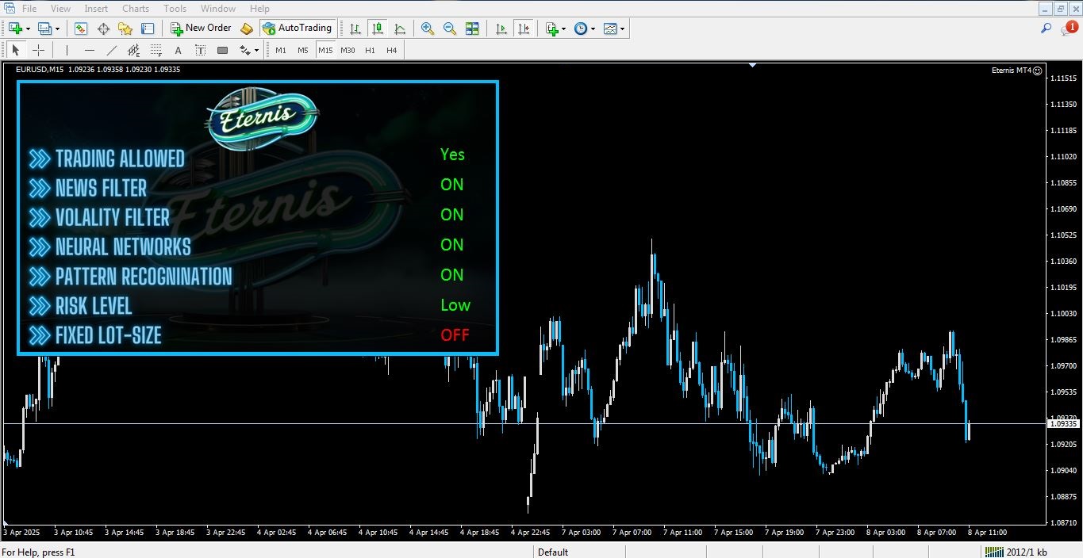Image resolution: width=1083 pixels, height=558 pixels.
Task: Switch to the H1 timeframe
Action: tap(370, 50)
